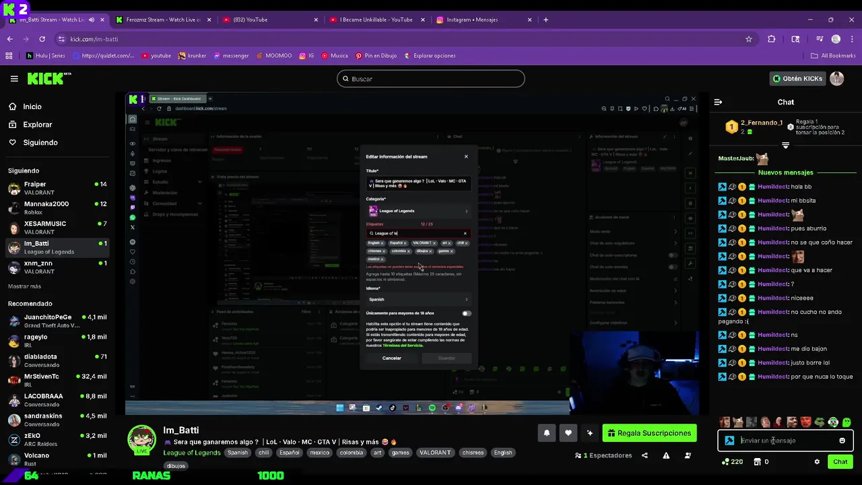The image size is (862, 485).
Task: Go back in browser history
Action: click(x=9, y=39)
